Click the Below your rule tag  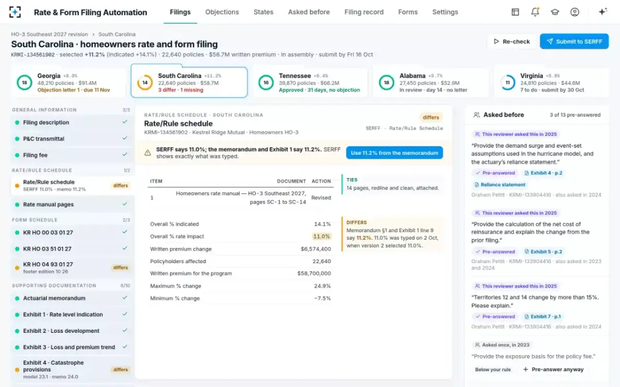point(493,369)
